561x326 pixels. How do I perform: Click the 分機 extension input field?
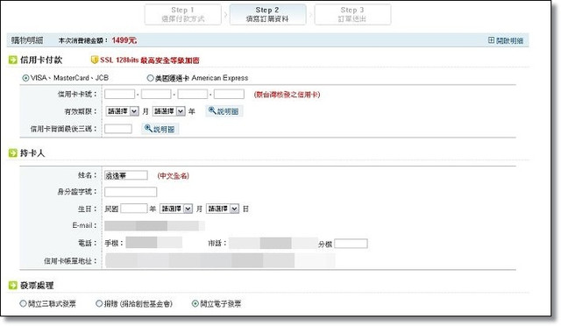pyautogui.click(x=351, y=244)
